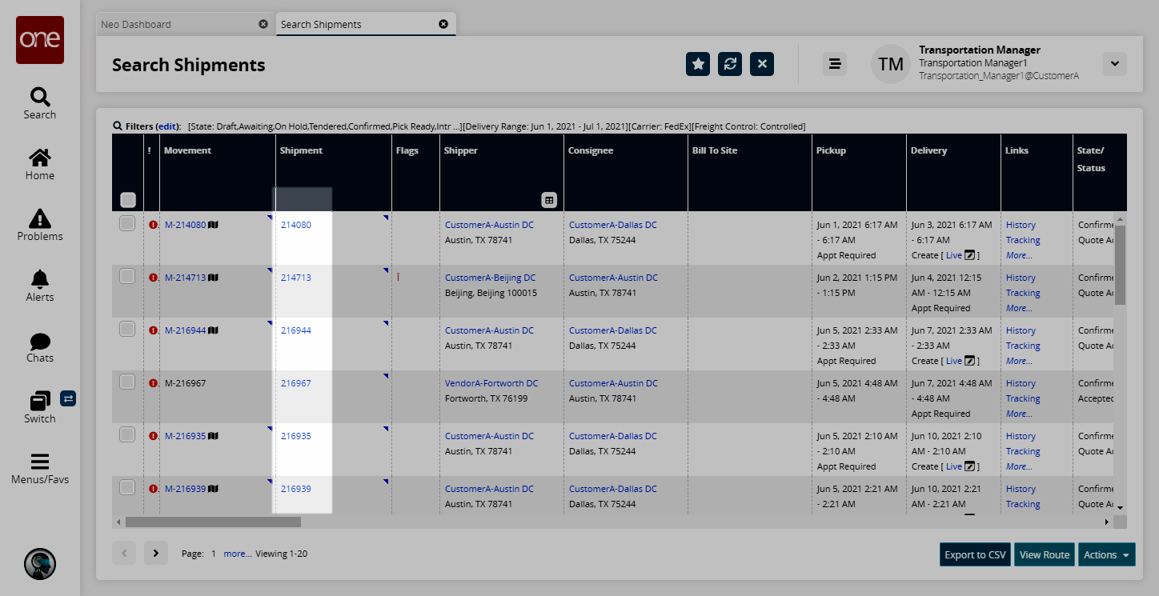Tick checkbox for shipment 216967 row
The width and height of the screenshot is (1159, 596).
point(127,382)
